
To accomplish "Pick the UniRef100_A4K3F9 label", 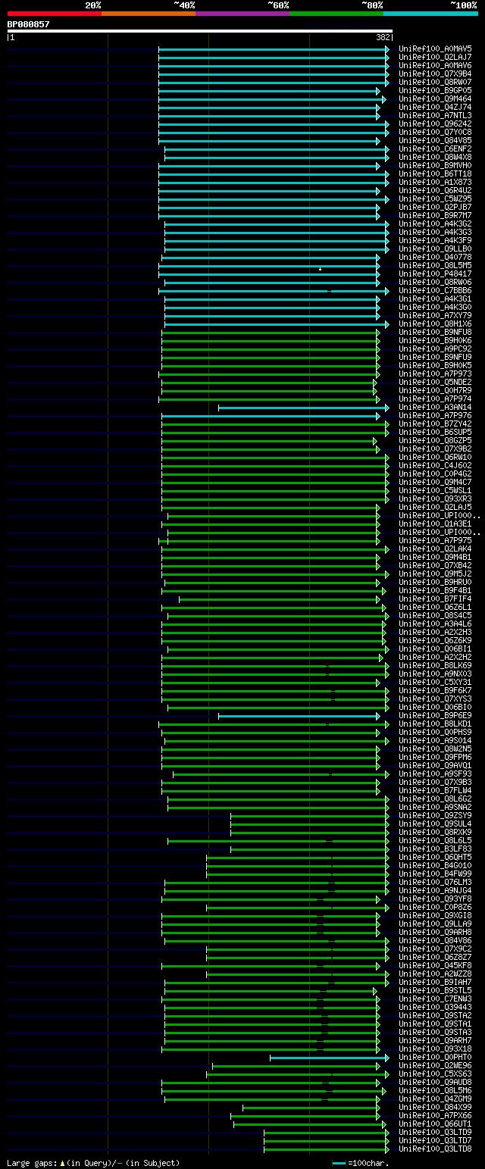I will (435, 240).
